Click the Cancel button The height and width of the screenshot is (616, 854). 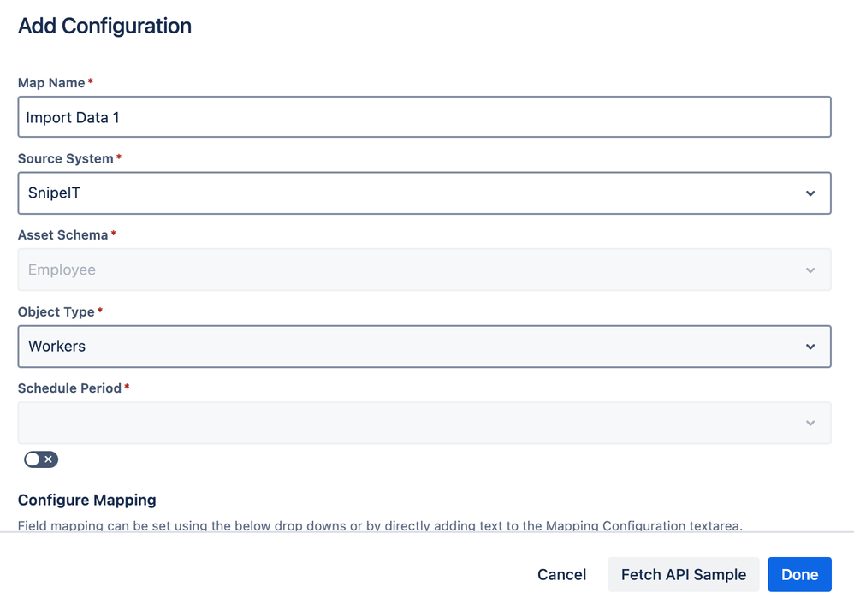pyautogui.click(x=561, y=574)
